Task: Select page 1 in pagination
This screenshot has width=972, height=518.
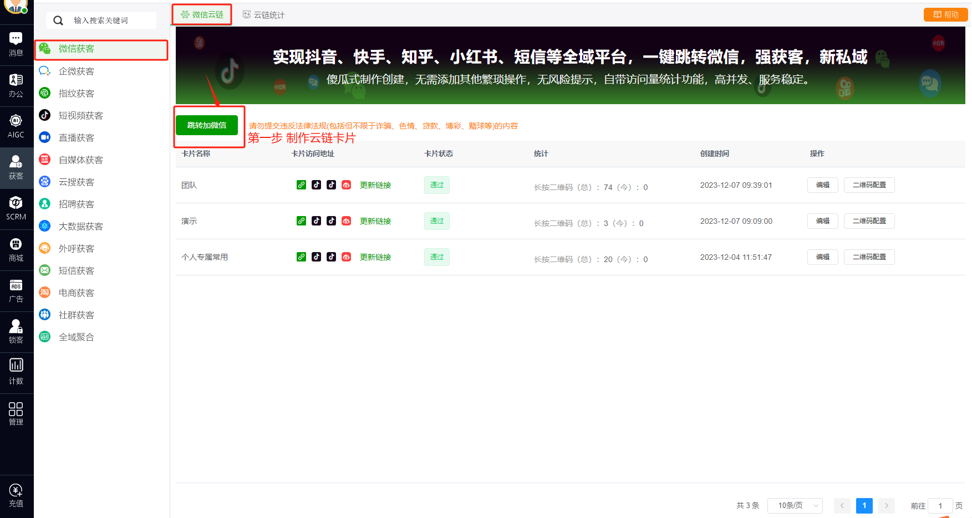Action: (864, 505)
